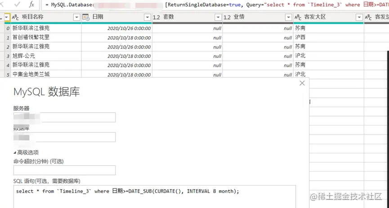Change the 日期 column datetime type icon
Image resolution: width=389 pixels, height=208 pixels.
pos(86,17)
